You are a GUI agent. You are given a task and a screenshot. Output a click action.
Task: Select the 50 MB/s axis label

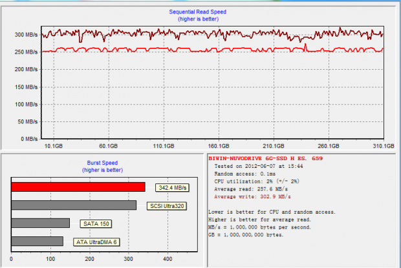(28, 122)
